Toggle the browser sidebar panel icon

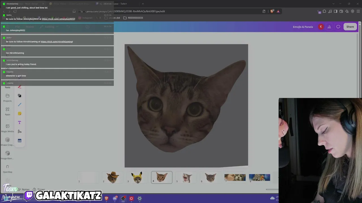tap(336, 11)
